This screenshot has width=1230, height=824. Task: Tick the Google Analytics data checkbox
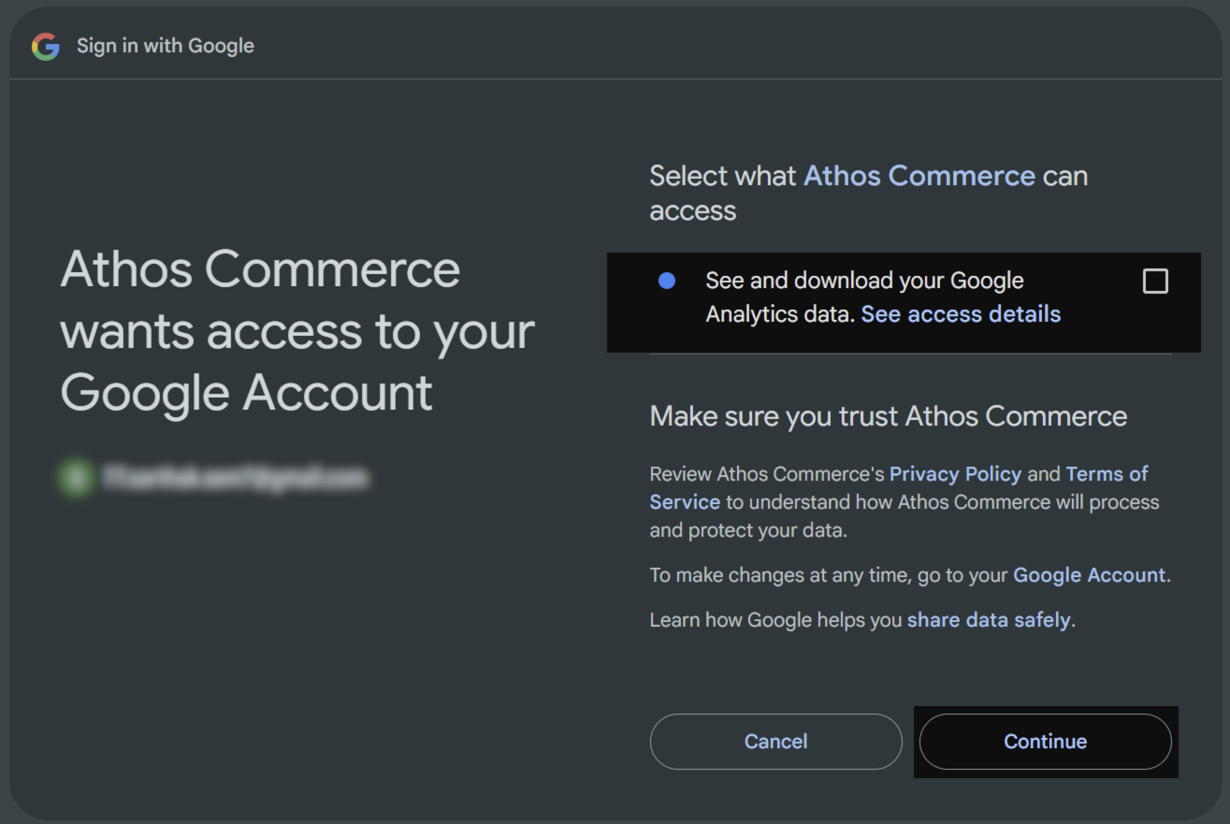point(1155,281)
